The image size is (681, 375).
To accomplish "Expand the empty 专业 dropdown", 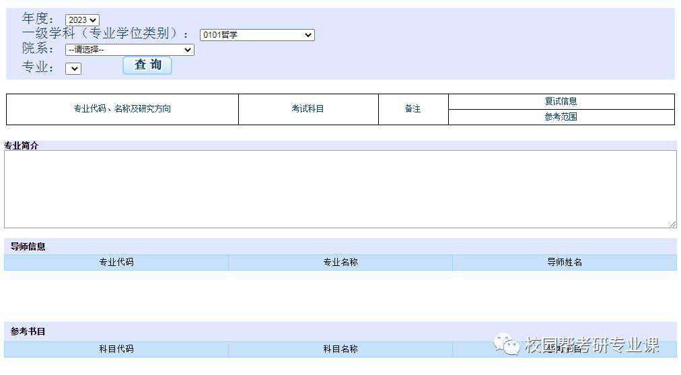I will (73, 69).
